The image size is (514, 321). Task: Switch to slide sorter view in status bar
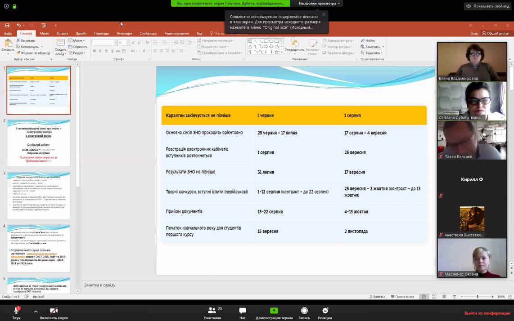click(434, 297)
